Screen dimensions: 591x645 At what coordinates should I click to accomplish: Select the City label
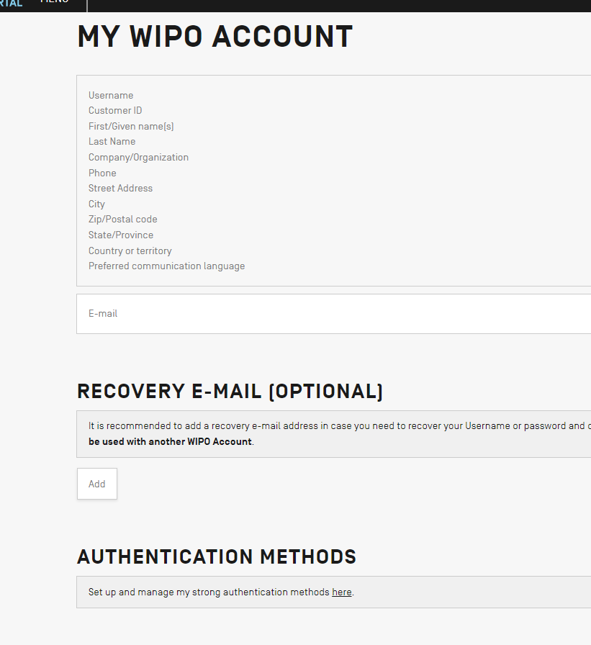point(96,204)
